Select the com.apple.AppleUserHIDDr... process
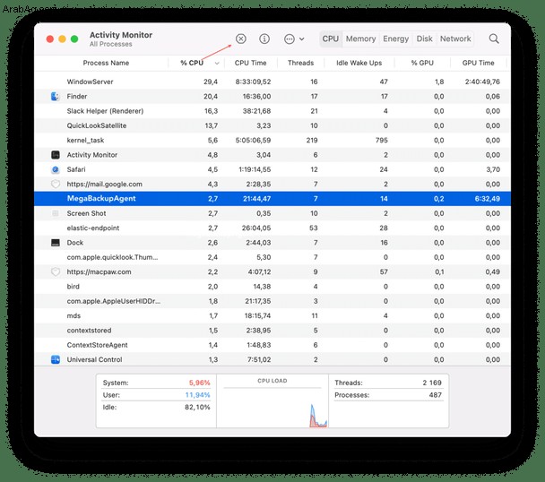The image size is (545, 482). 272,301
